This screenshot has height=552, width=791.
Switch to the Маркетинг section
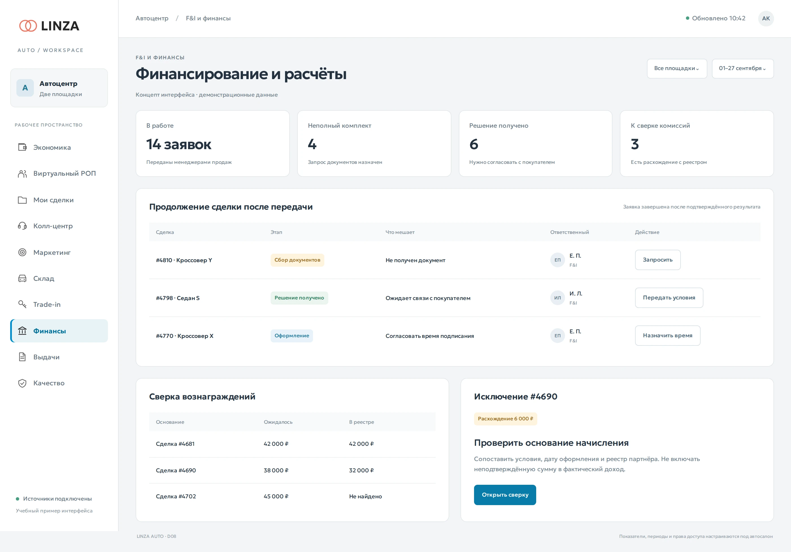click(59, 253)
